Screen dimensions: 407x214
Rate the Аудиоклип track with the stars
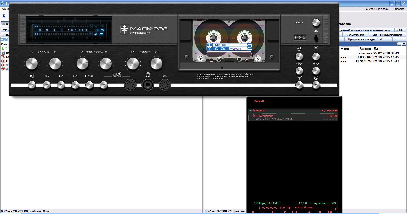(x=330, y=119)
